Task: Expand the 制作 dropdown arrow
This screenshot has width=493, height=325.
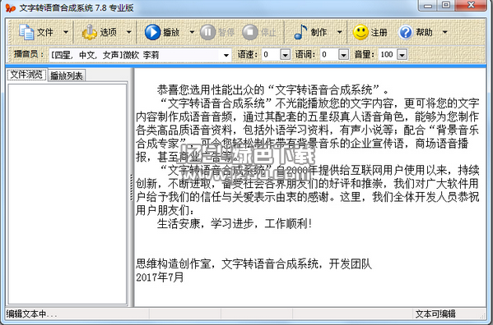Action: tap(340, 32)
